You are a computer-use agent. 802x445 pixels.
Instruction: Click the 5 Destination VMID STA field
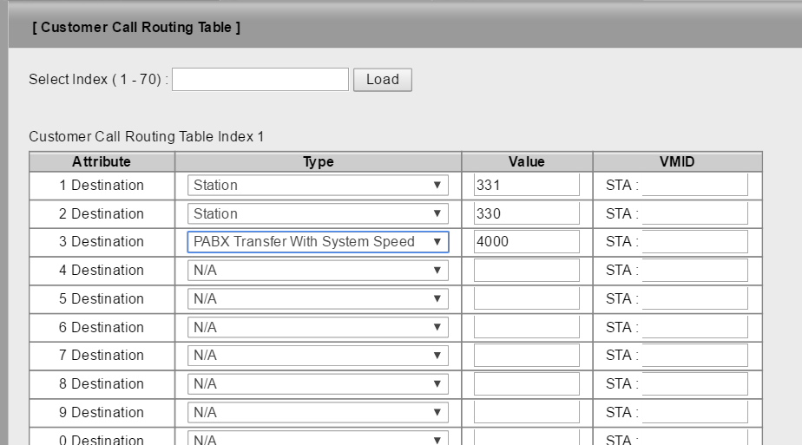(x=694, y=298)
